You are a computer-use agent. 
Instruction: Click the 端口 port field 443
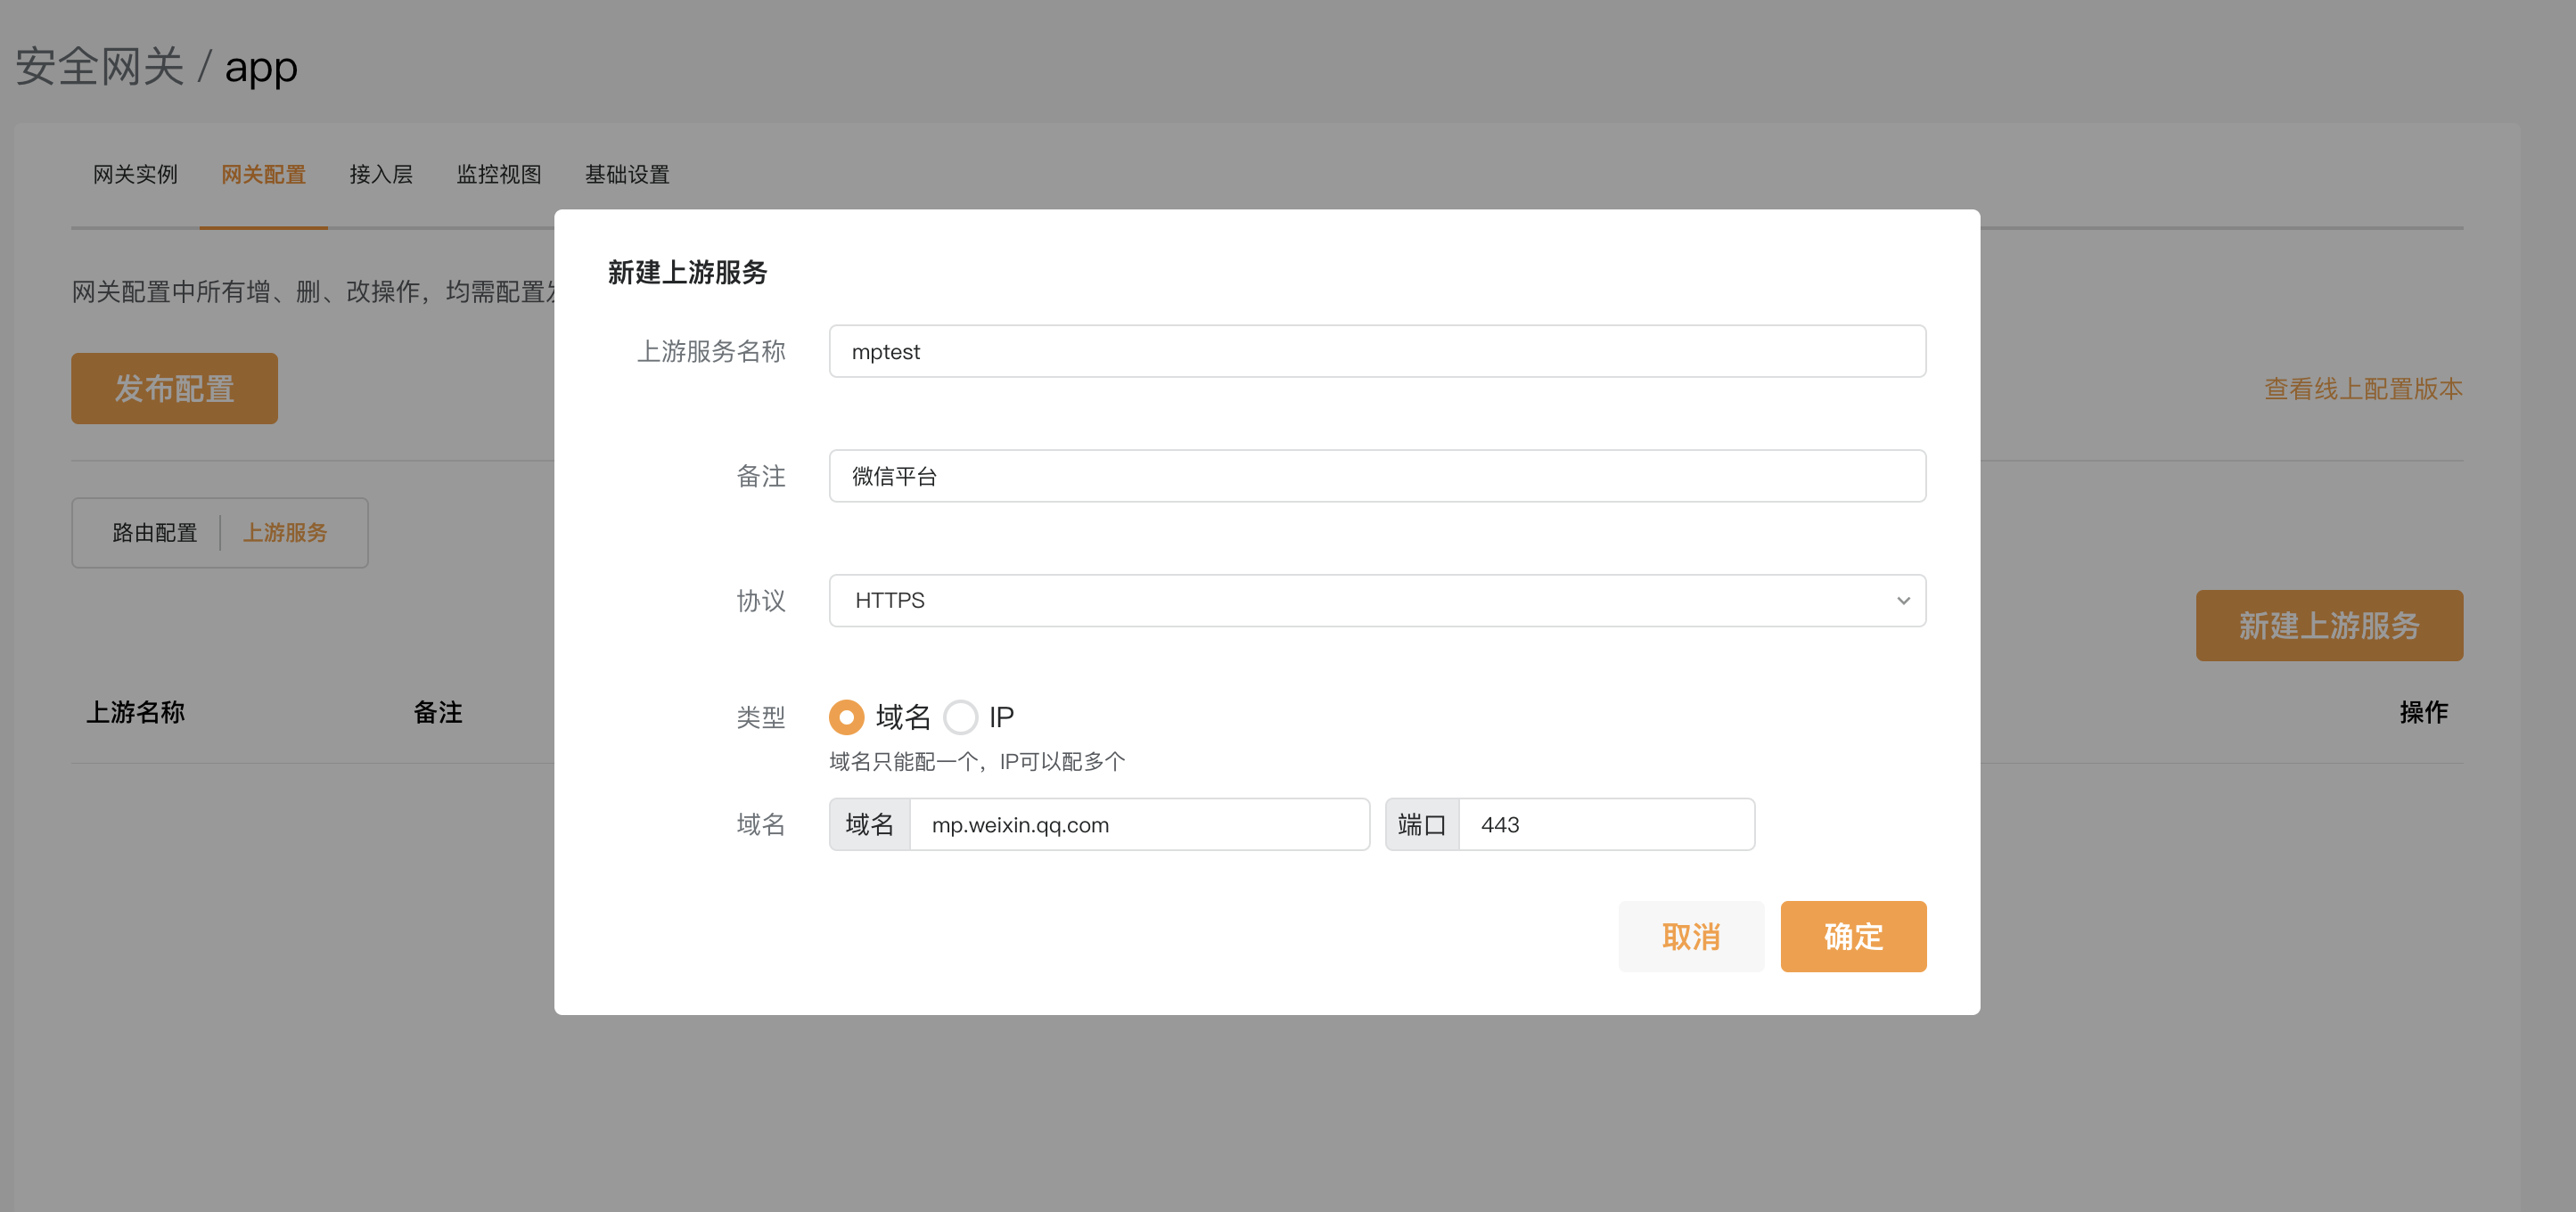(x=1605, y=825)
